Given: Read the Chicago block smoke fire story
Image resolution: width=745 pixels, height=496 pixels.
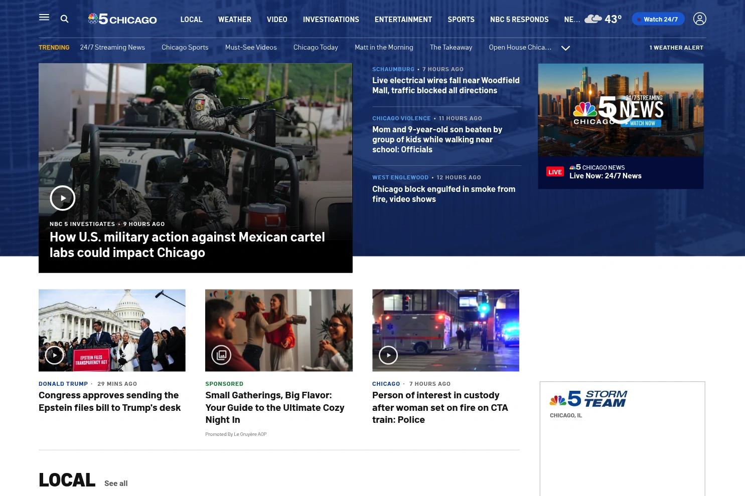Looking at the screenshot, I should [x=443, y=194].
